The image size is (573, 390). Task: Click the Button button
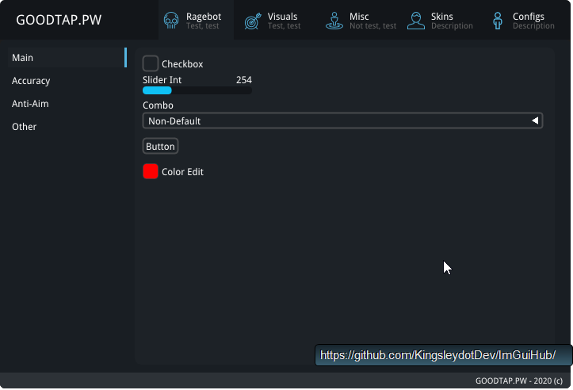pyautogui.click(x=160, y=146)
